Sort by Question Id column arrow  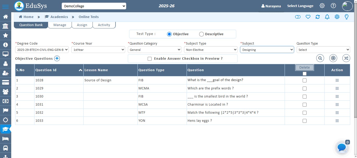(80, 70)
